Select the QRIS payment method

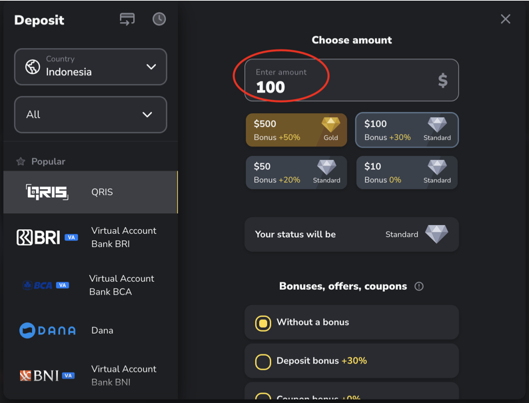(91, 193)
